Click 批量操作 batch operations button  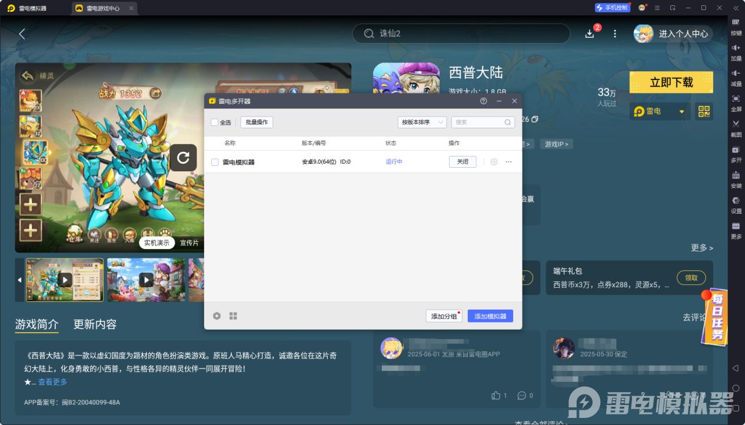(x=257, y=122)
